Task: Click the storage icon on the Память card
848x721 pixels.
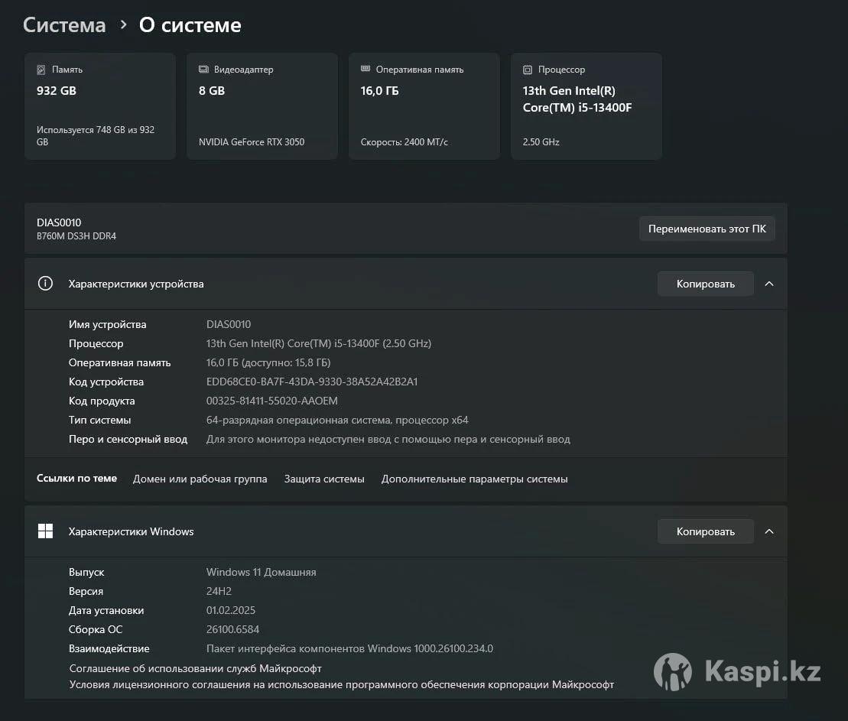Action: click(41, 70)
